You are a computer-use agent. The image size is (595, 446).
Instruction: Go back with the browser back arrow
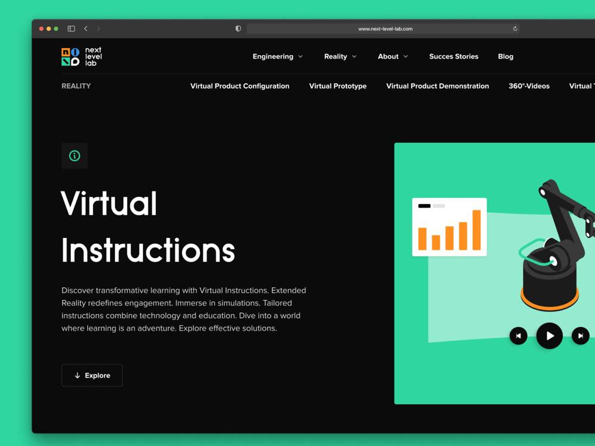[x=86, y=29]
